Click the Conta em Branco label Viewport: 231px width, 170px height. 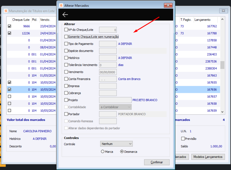(x=129, y=79)
